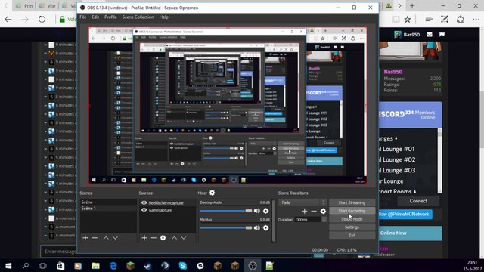Image resolution: width=484 pixels, height=272 pixels.
Task: Click the Duration 300ms stepper arrows
Action: pyautogui.click(x=324, y=220)
